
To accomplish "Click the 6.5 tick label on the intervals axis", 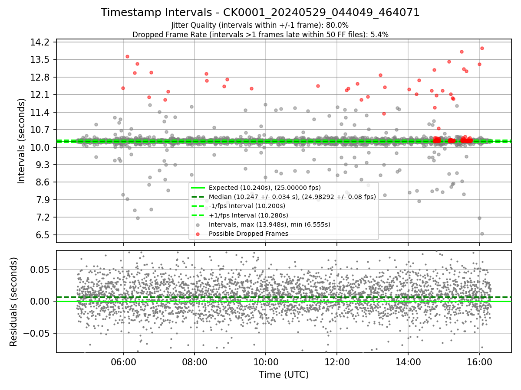I will coord(44,235).
